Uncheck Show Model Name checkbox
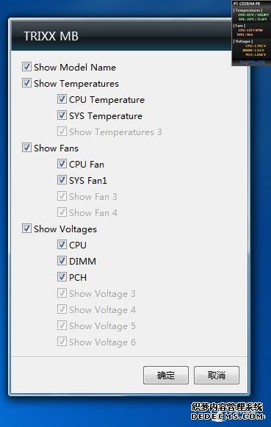271x427 pixels. click(26, 67)
